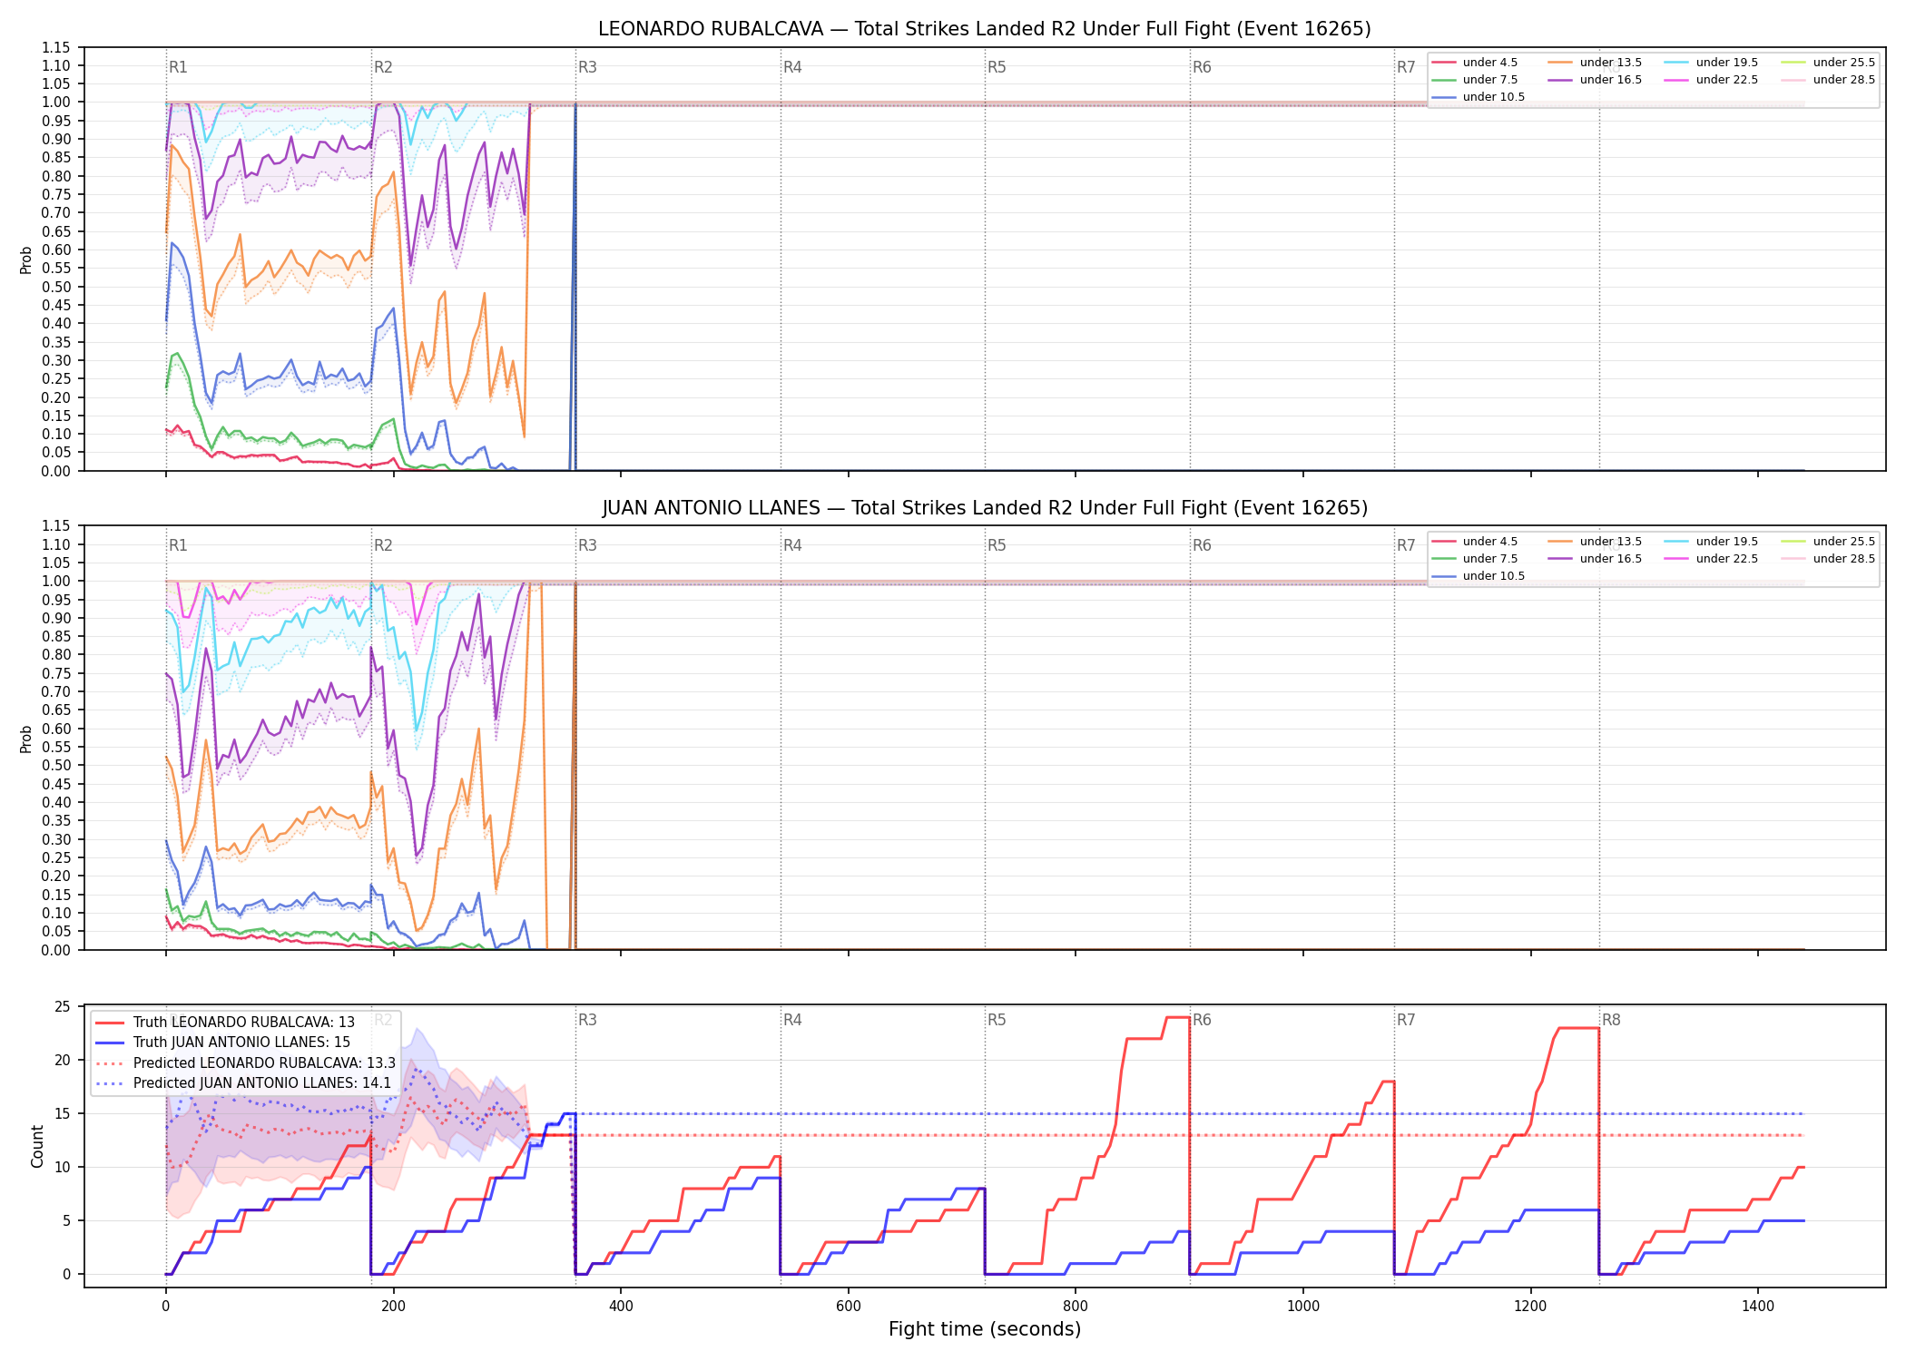
Task: Click the R6 round label in Rubalcava chart
Action: pos(1202,67)
